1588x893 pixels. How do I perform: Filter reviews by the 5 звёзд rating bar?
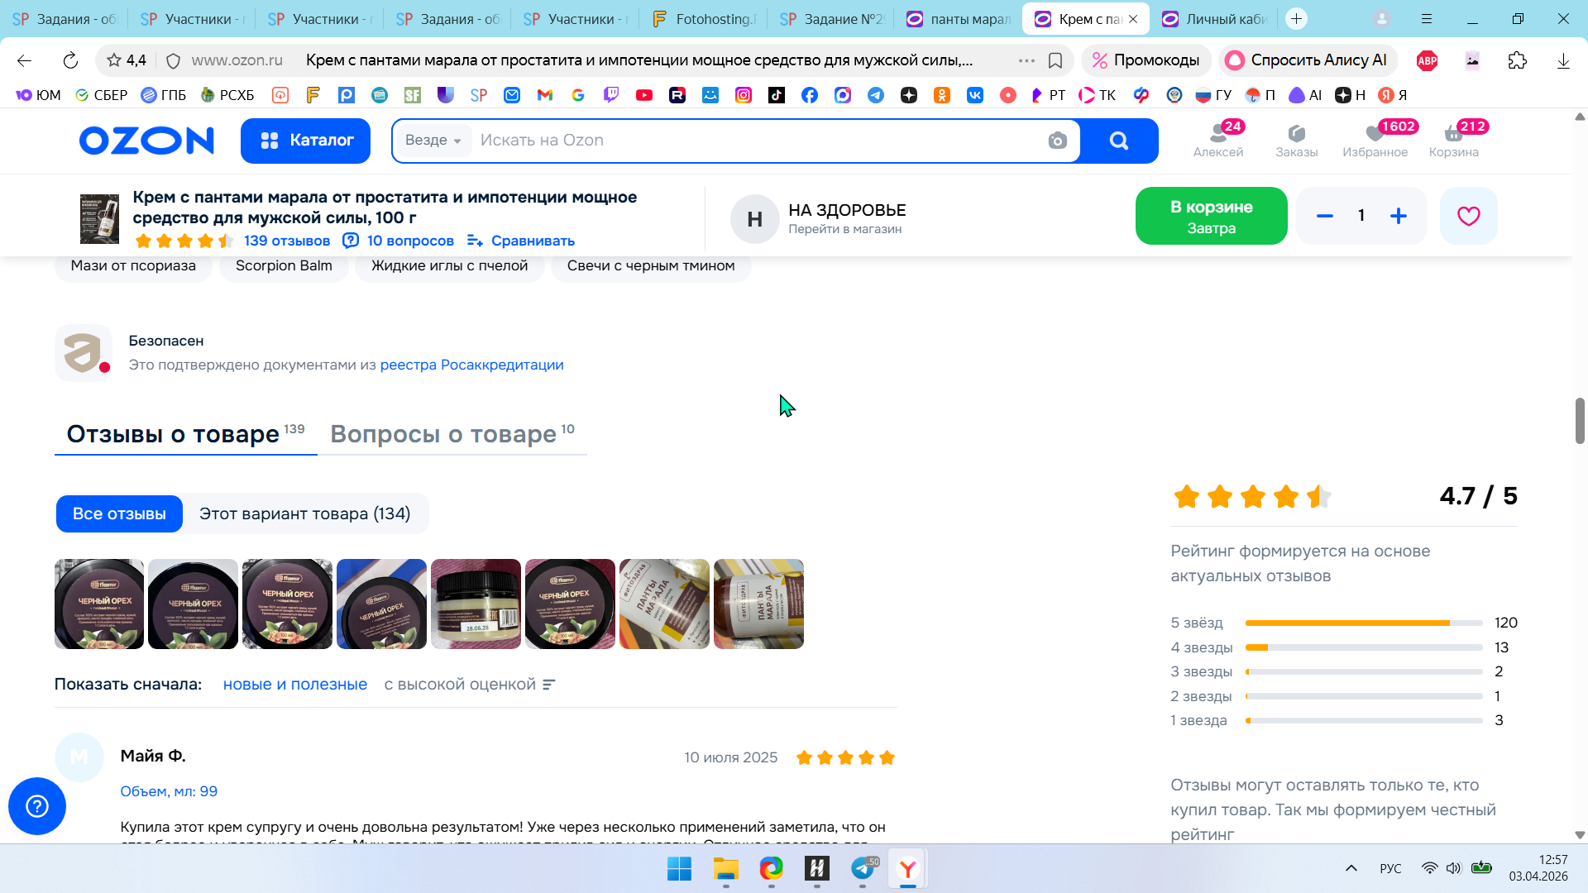click(1363, 623)
